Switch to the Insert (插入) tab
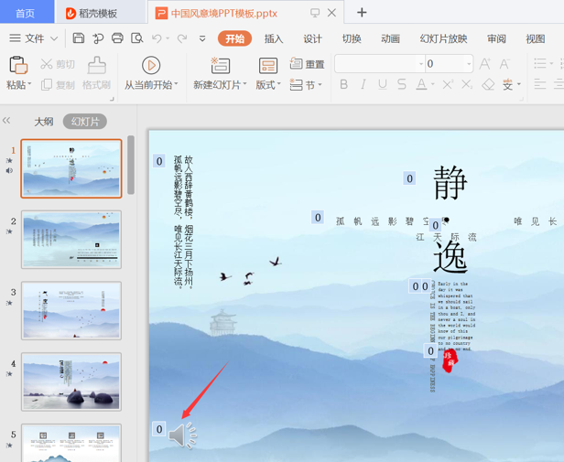564x462 pixels. click(x=274, y=38)
